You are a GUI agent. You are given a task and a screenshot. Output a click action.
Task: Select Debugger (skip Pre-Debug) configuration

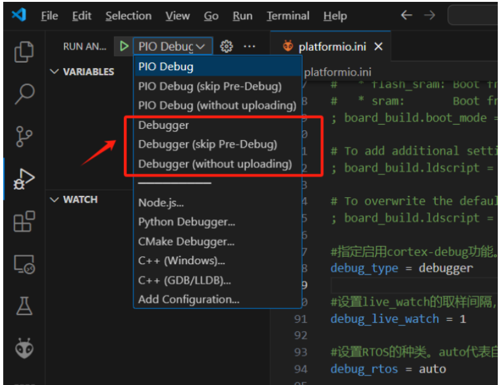[218, 144]
